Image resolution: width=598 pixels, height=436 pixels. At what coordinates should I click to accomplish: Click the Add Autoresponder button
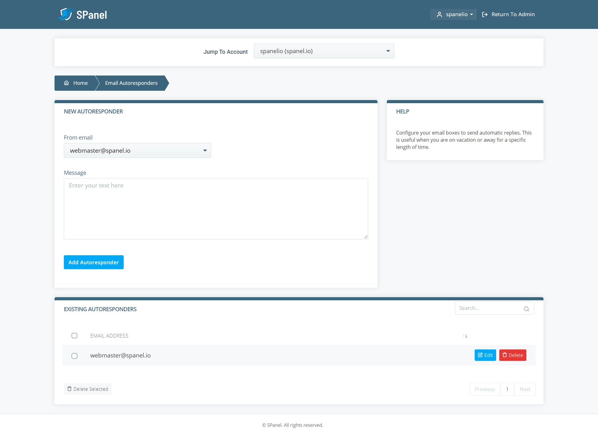[x=94, y=262]
